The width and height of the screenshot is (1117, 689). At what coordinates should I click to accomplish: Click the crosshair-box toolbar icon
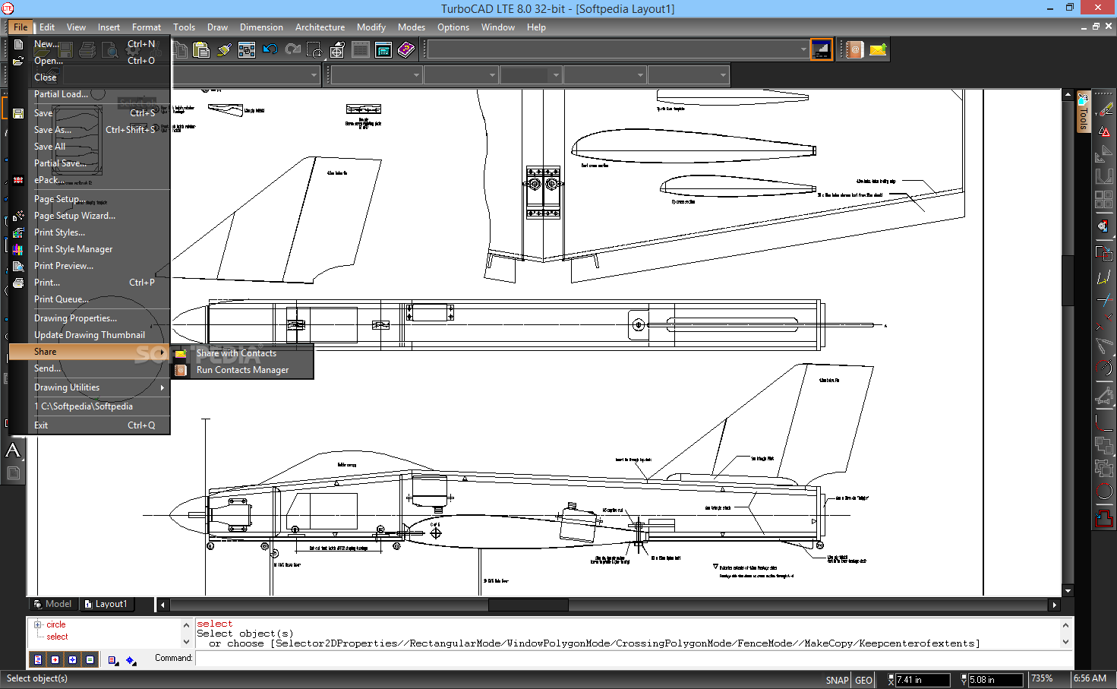point(338,50)
